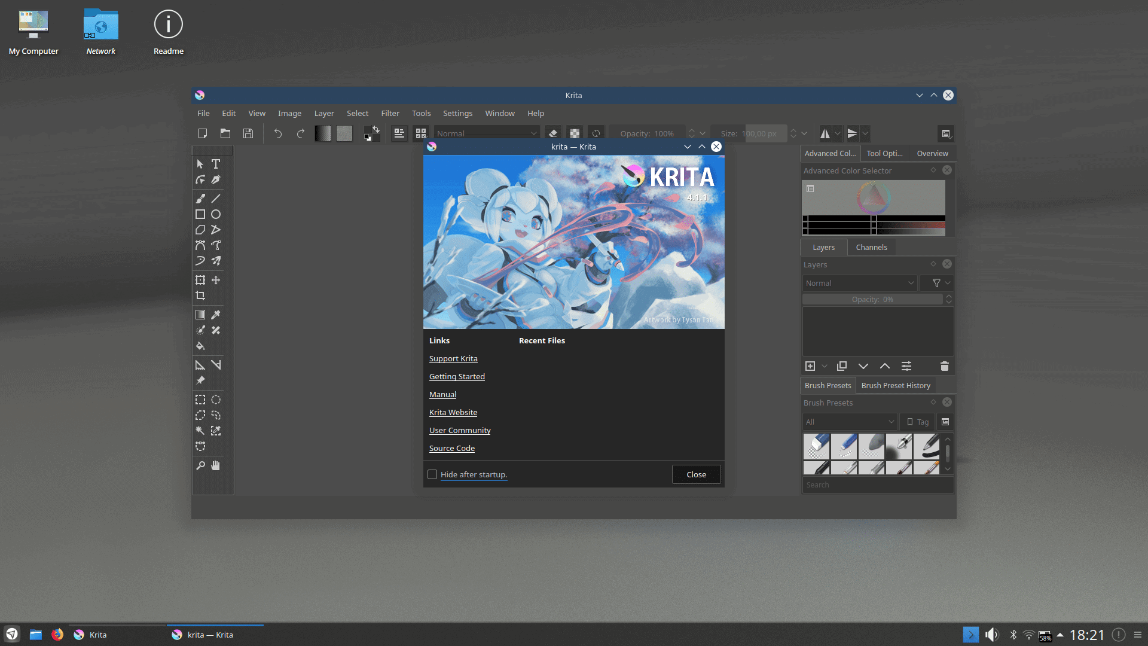1148x646 pixels.
Task: Select the Gradient tool in the toolbox
Action: (x=200, y=315)
